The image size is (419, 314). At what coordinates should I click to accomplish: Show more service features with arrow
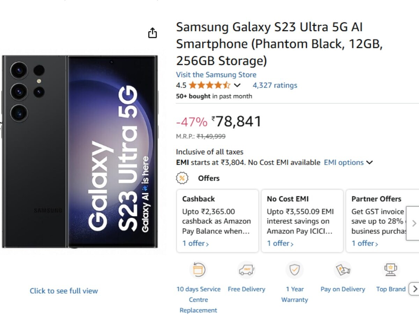(414, 289)
